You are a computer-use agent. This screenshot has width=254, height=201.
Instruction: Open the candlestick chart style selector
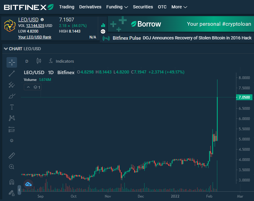click(39, 61)
